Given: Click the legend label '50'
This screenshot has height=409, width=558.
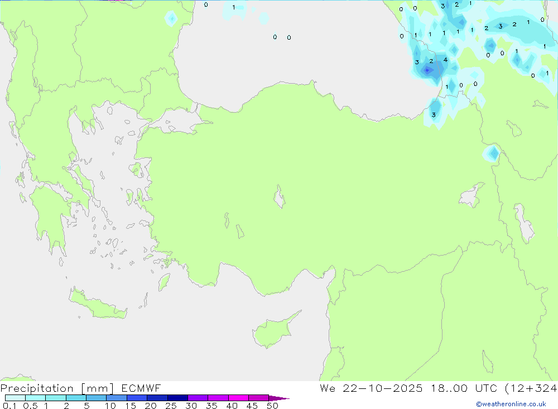Looking at the screenshot, I should 272,406.
